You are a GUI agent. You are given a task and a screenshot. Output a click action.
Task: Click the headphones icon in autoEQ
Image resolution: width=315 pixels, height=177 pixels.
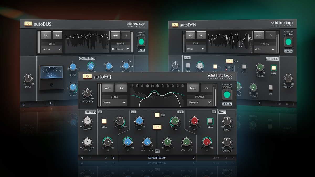pyautogui.click(x=207, y=88)
